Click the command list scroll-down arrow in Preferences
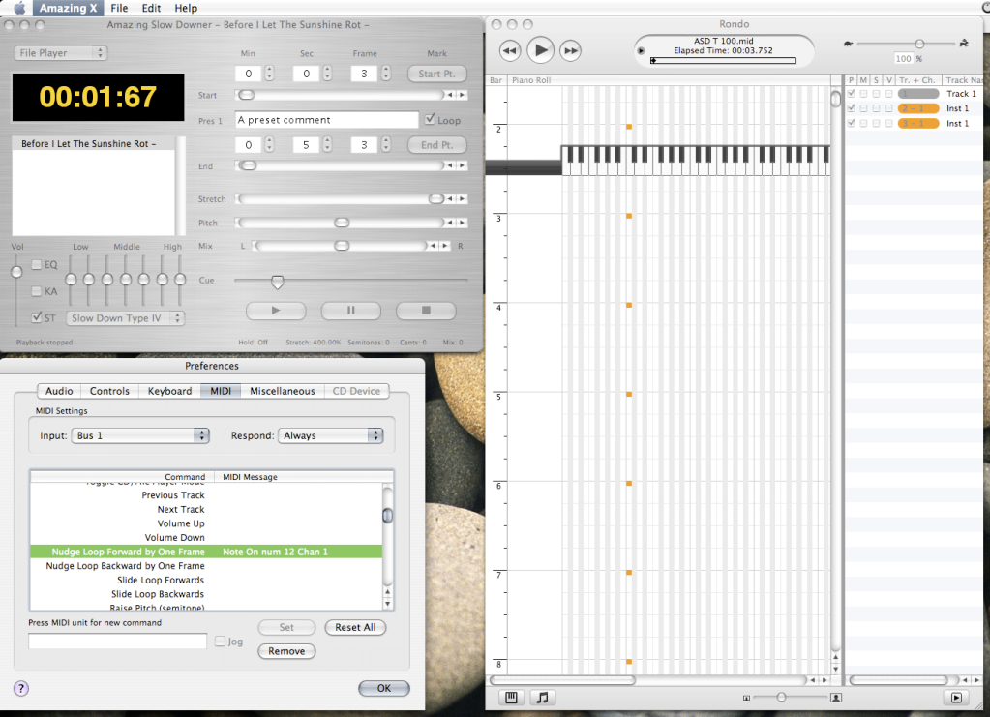Viewport: 990px width, 717px height. 388,604
